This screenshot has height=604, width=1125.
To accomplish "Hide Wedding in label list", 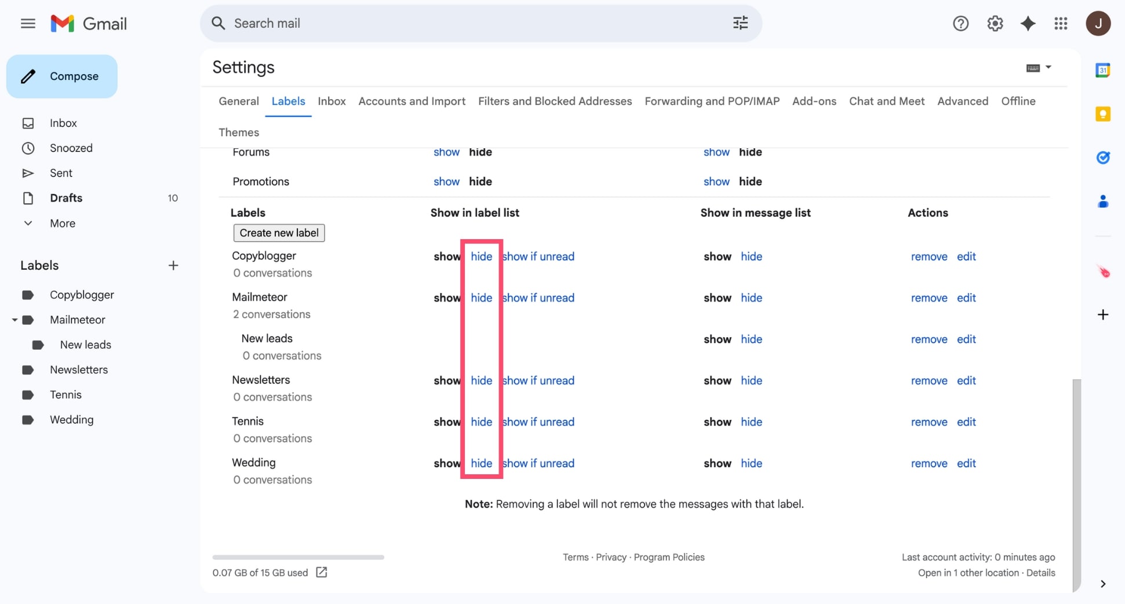I will [481, 463].
